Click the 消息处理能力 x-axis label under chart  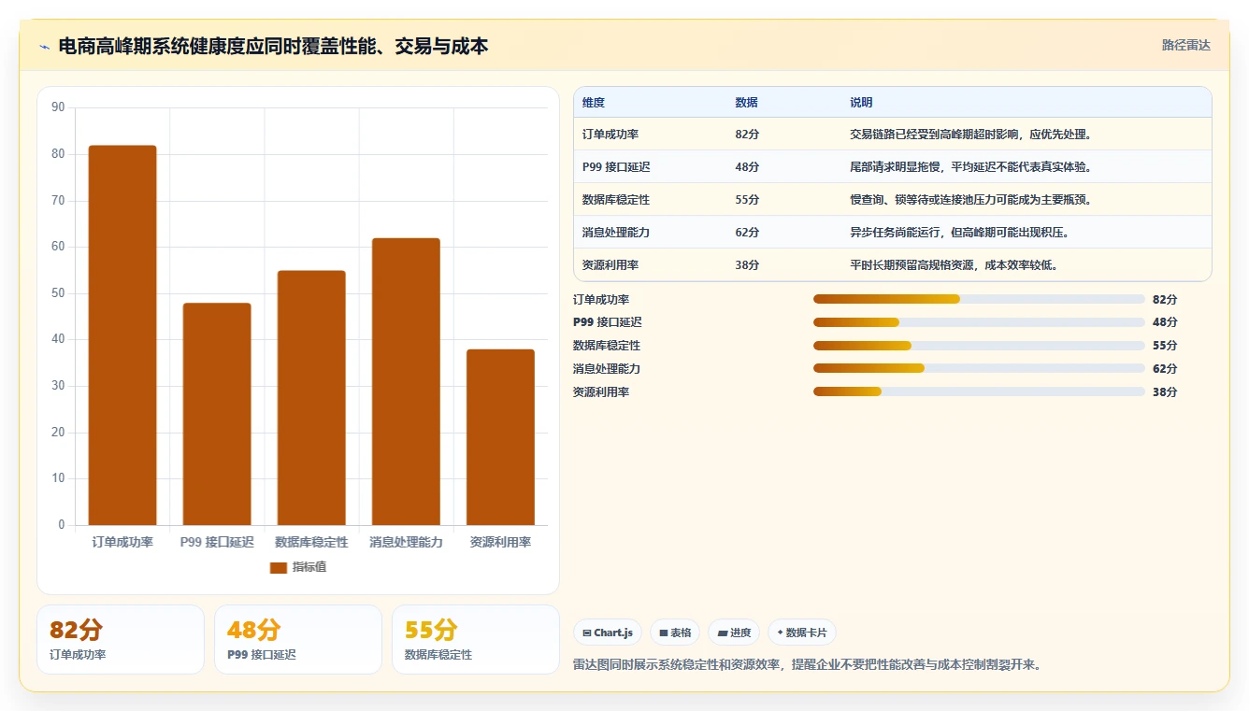click(x=406, y=542)
